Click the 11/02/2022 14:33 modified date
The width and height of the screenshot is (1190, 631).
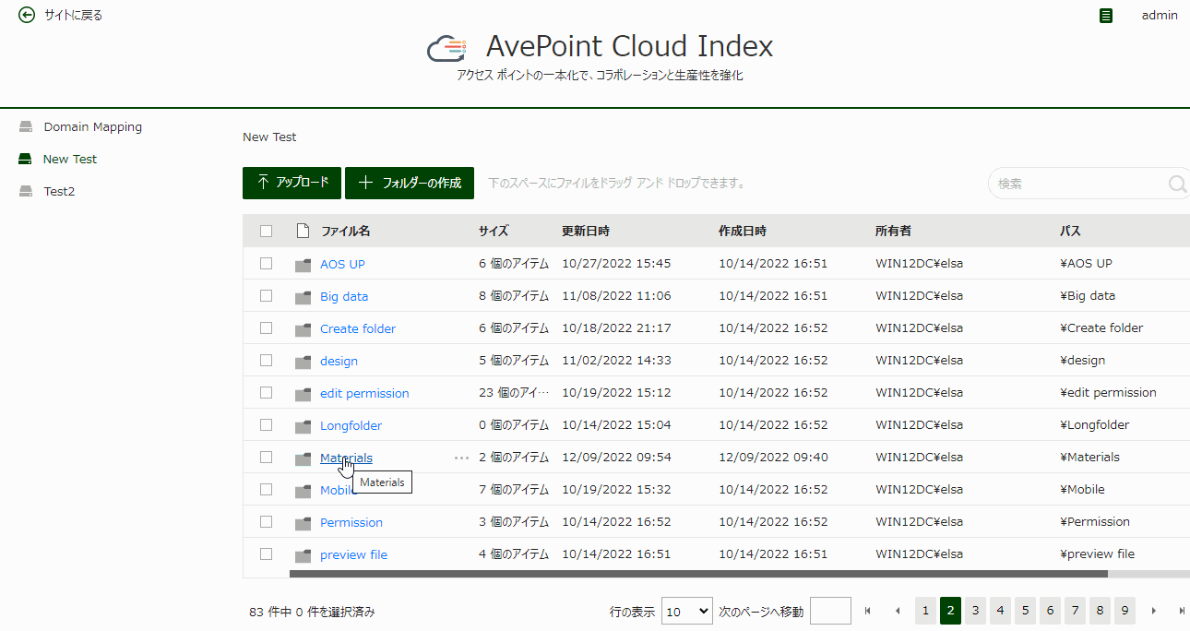coord(616,361)
